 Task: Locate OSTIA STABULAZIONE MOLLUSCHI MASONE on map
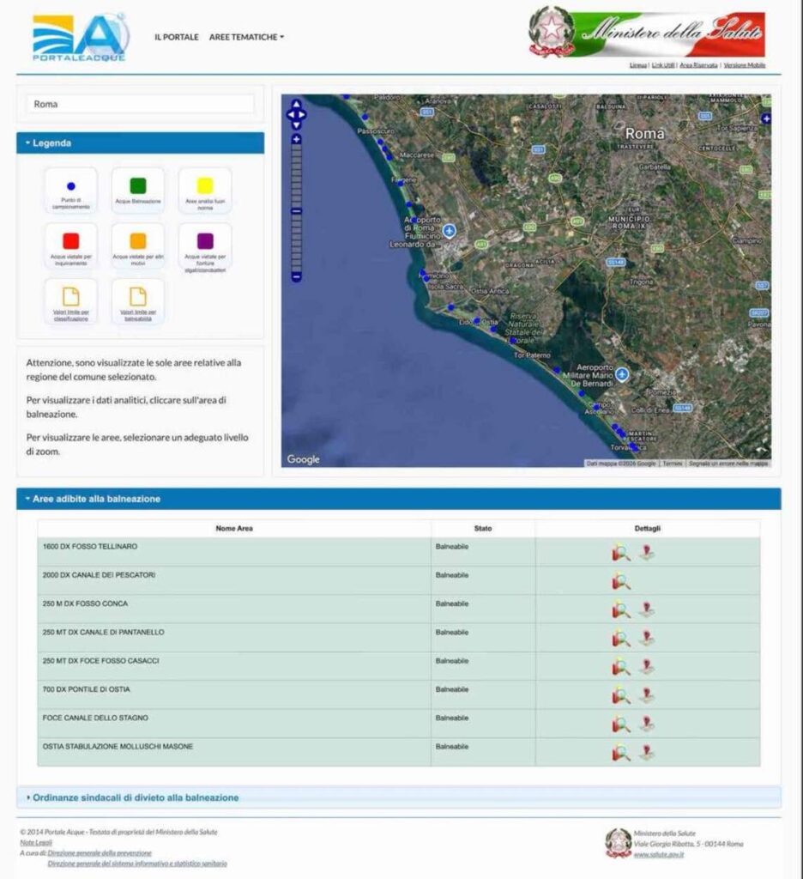(647, 753)
